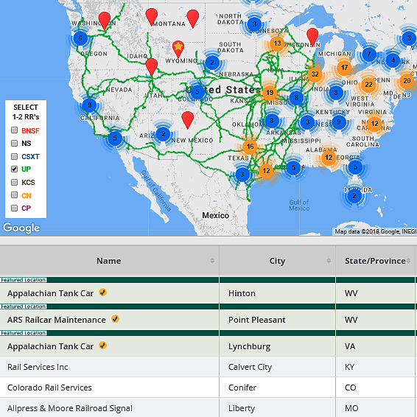Open the orange cluster of 16 in Texas
417x417 pixels.
pos(250,147)
